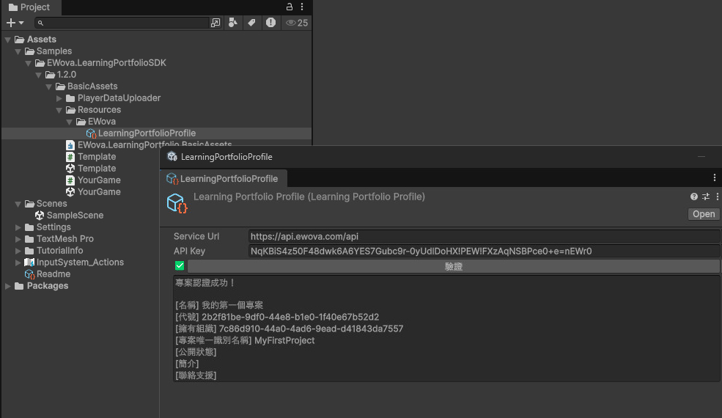Select the SampleScene Unity icon
Screen dimensions: 722x418
click(x=40, y=215)
